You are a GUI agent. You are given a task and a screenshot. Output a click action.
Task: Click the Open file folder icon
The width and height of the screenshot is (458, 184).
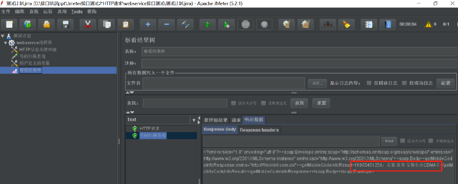(46, 24)
